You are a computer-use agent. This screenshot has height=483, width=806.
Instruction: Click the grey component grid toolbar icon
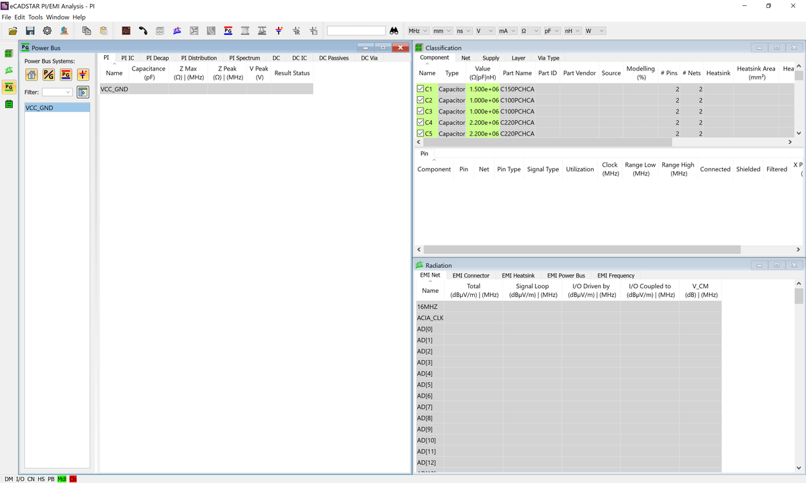160,31
